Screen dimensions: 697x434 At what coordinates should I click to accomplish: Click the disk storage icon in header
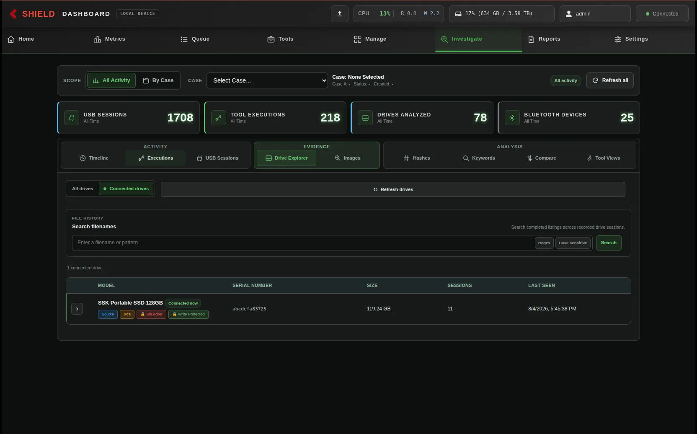[458, 14]
